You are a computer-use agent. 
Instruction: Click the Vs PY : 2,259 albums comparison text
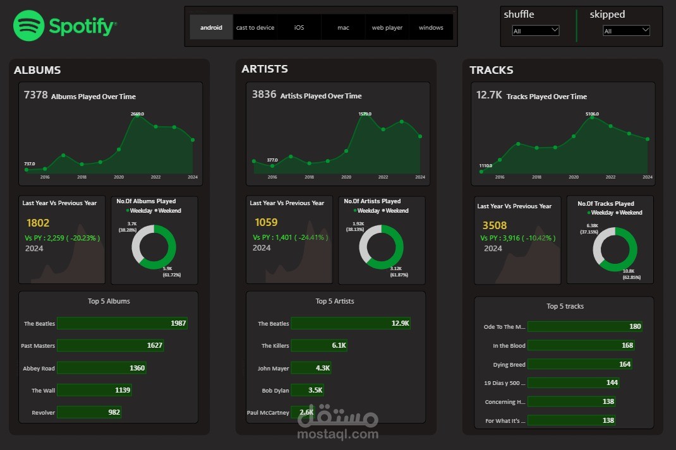point(62,238)
